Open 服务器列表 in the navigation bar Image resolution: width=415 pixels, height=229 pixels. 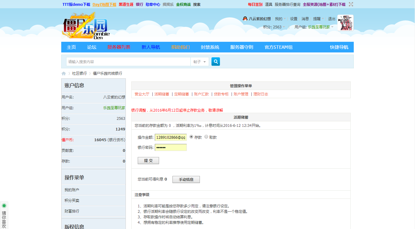[119, 47]
